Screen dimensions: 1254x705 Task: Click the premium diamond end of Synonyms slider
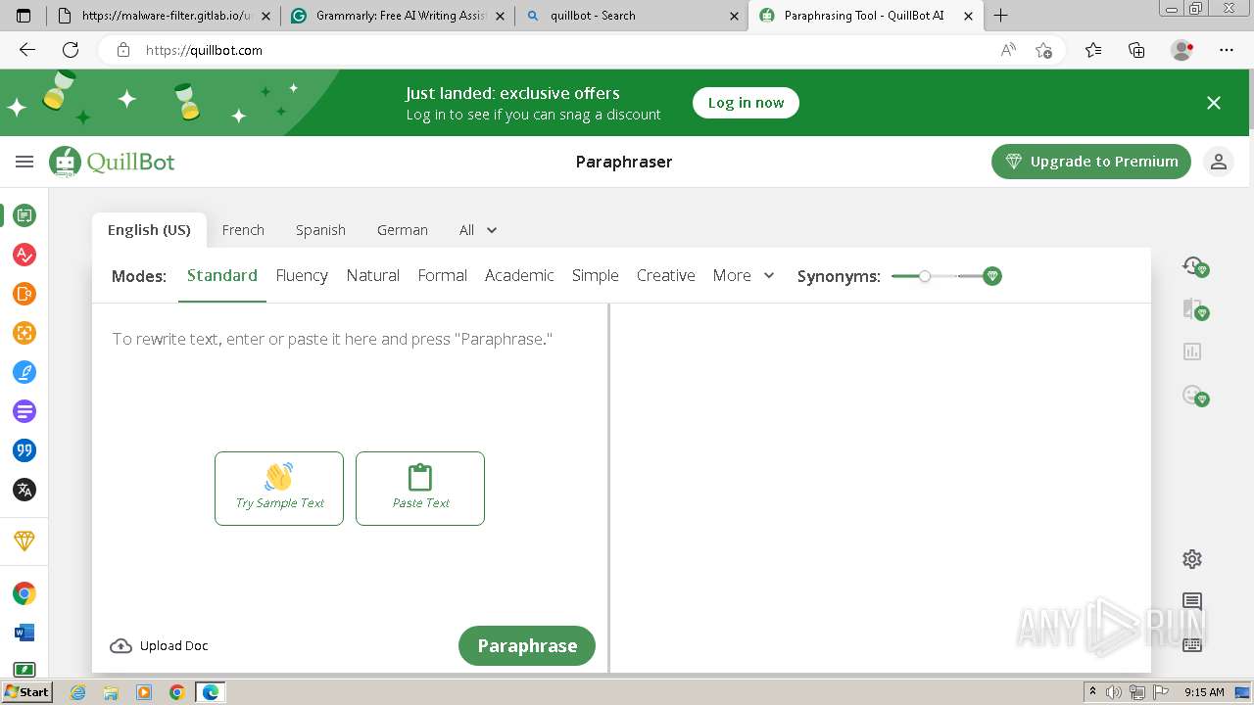(x=992, y=276)
